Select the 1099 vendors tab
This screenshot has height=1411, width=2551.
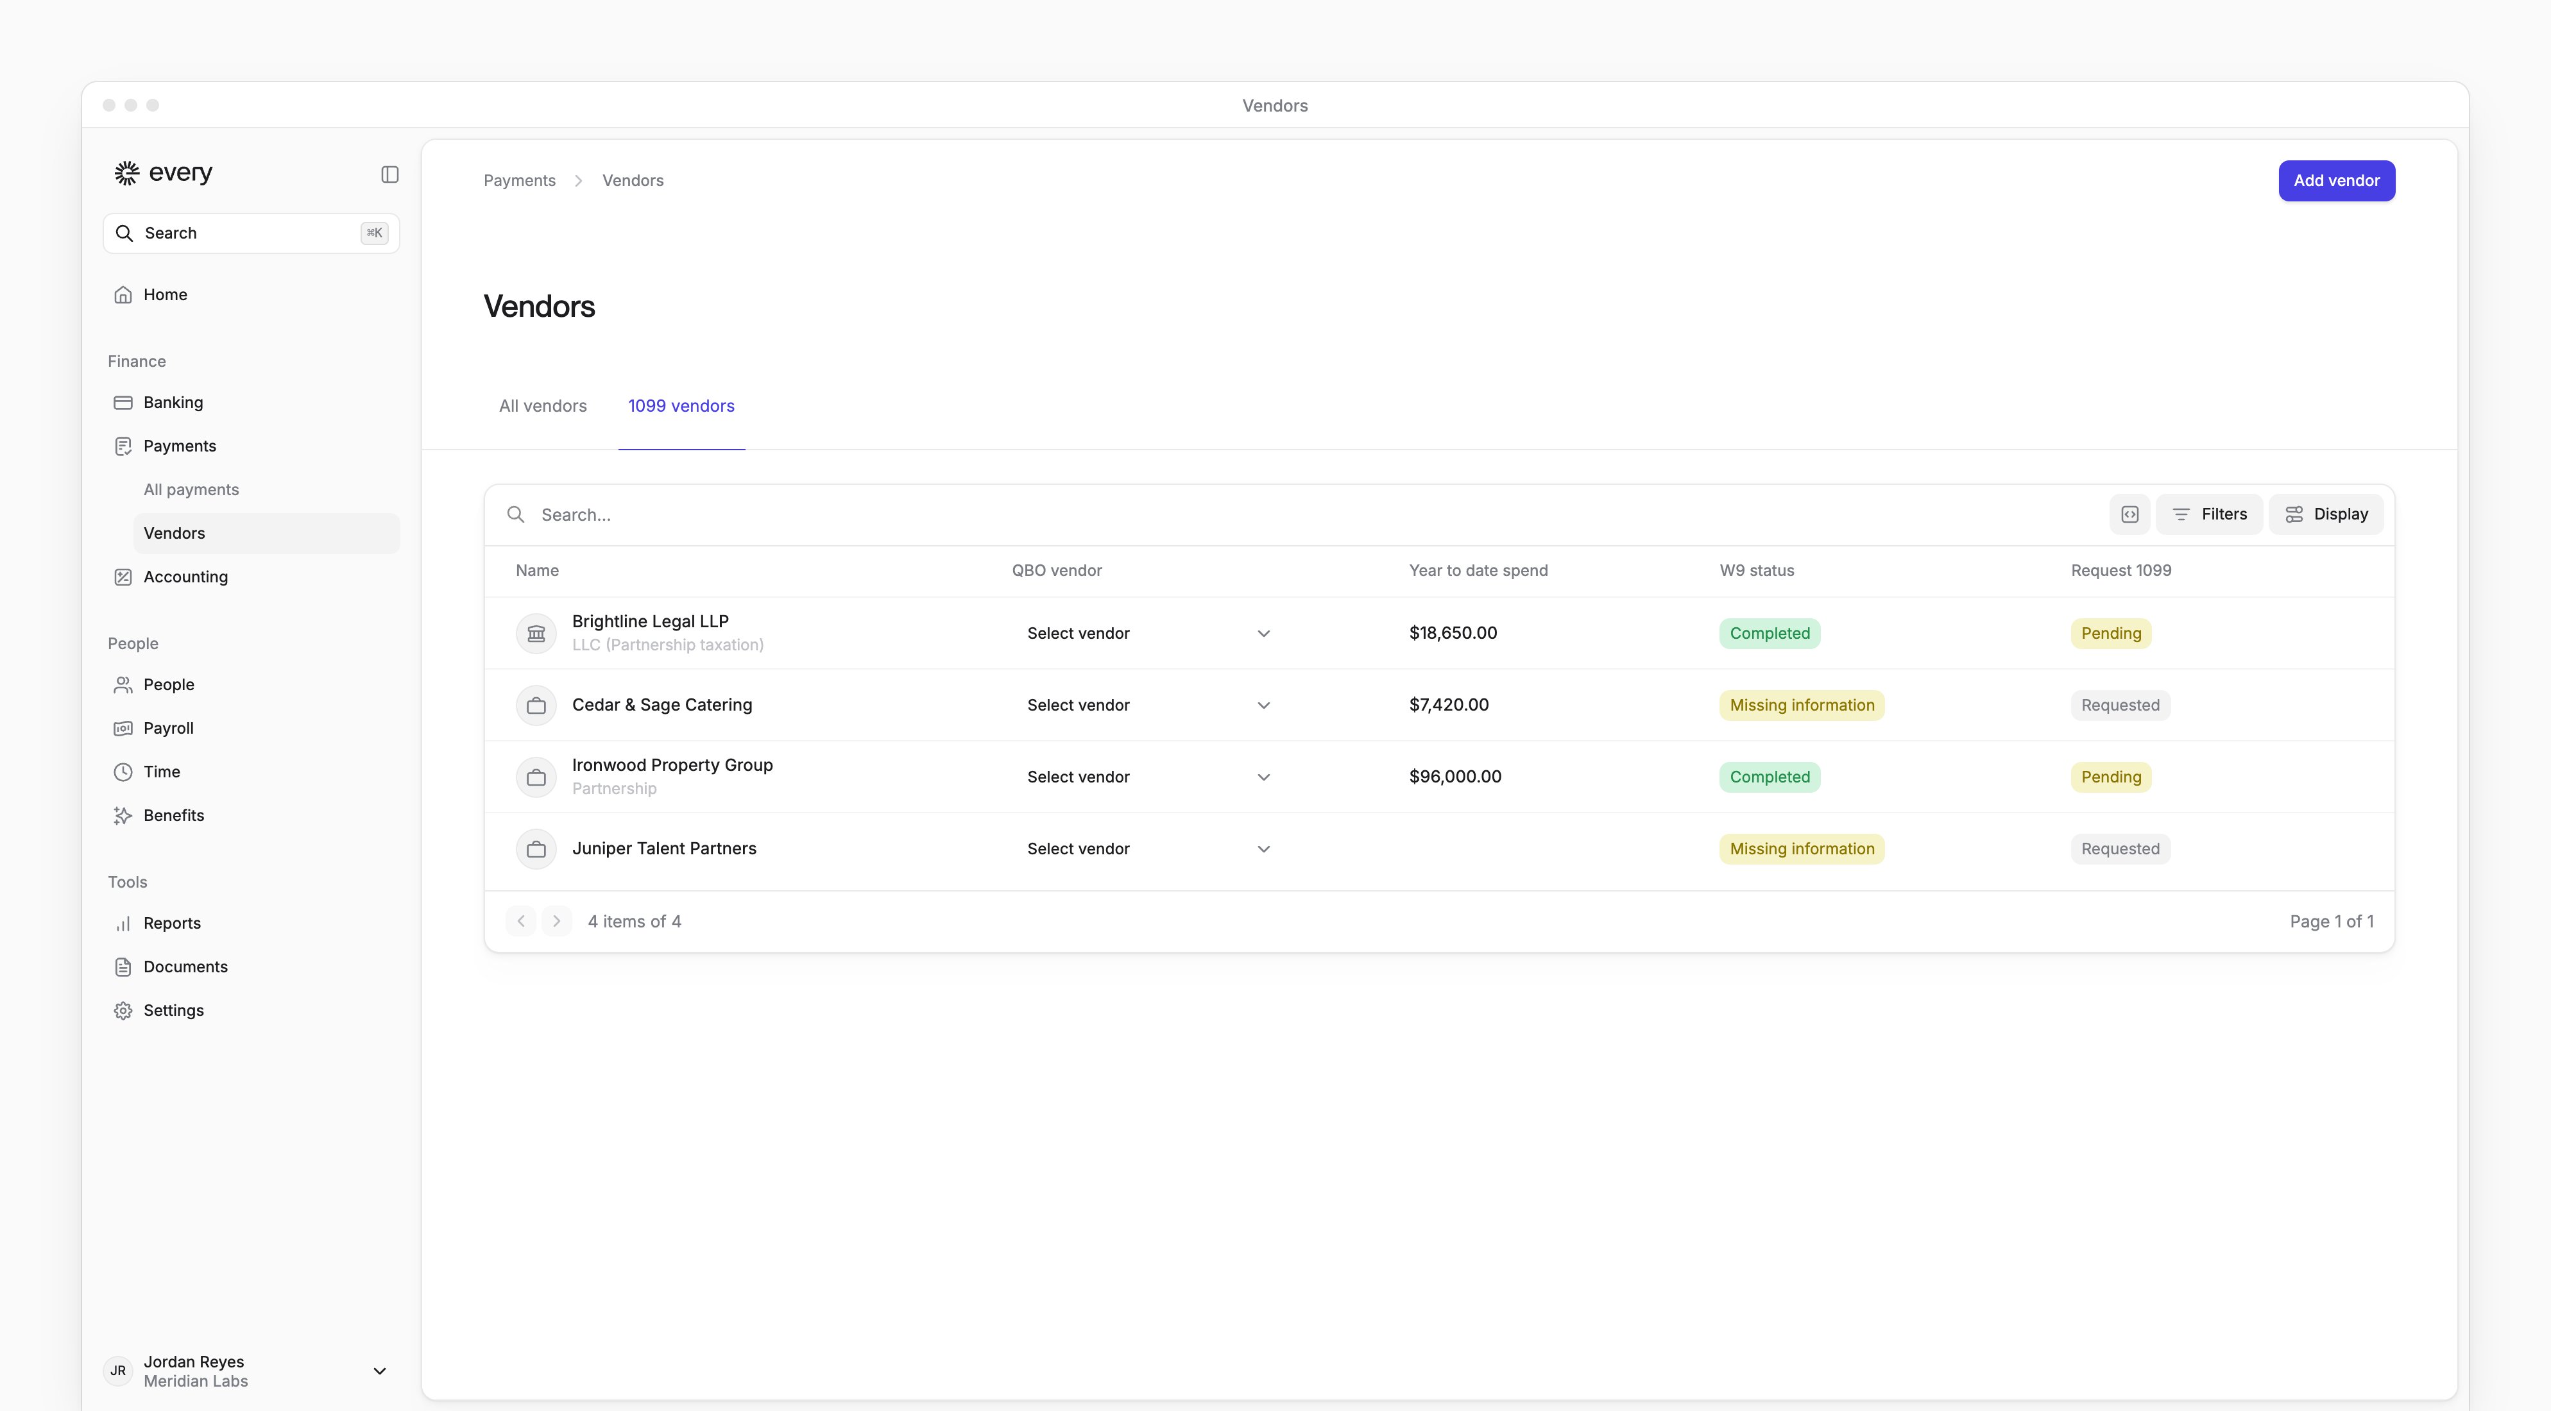(x=681, y=406)
